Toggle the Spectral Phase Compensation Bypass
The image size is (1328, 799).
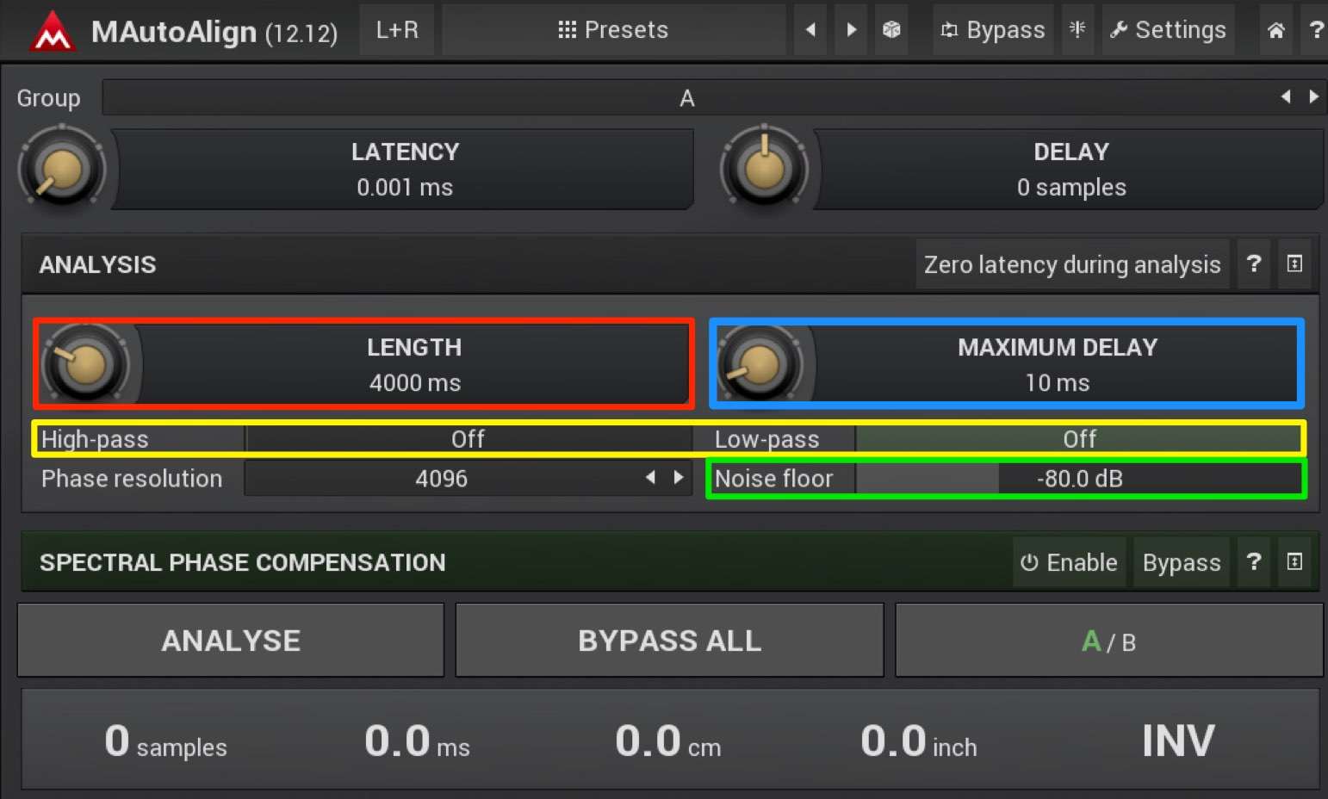pyautogui.click(x=1182, y=562)
